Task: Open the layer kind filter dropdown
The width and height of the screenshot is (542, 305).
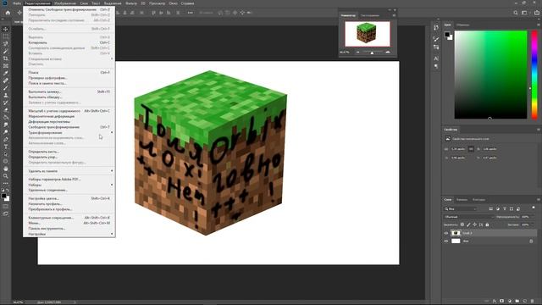Action: point(460,209)
